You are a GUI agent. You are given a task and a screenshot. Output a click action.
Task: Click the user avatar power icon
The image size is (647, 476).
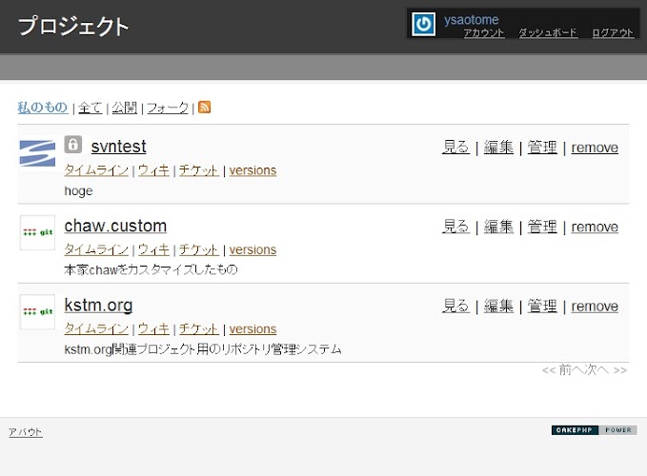(x=423, y=25)
